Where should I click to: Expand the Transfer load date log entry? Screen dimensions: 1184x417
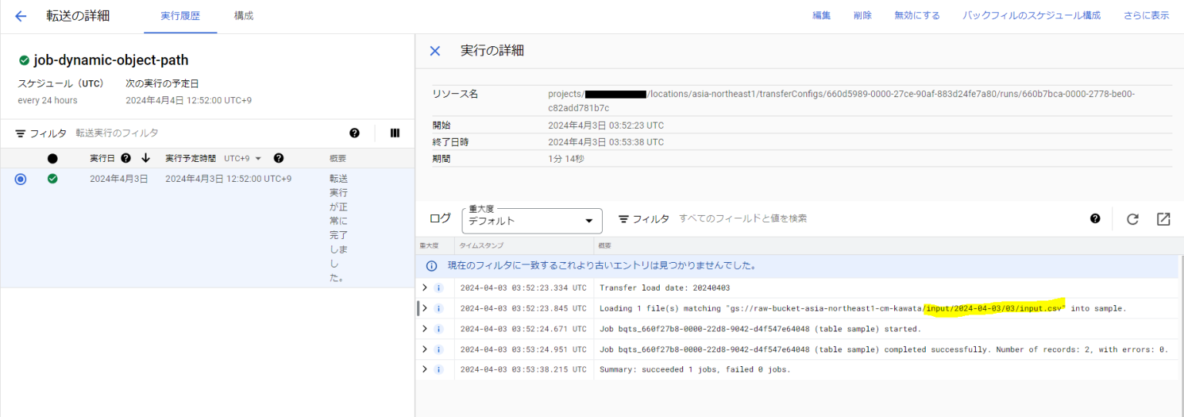424,288
